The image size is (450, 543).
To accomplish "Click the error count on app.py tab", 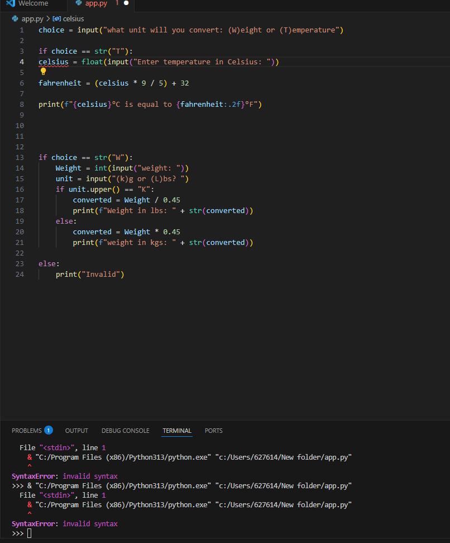I will click(117, 3).
